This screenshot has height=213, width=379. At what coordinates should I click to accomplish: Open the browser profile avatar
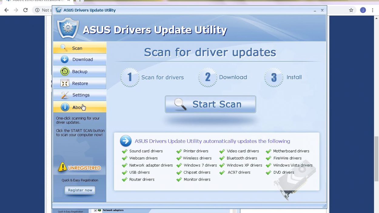(363, 10)
